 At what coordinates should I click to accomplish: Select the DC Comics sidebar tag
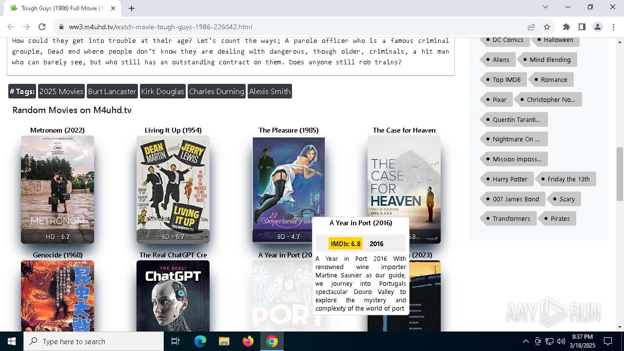pyautogui.click(x=504, y=40)
